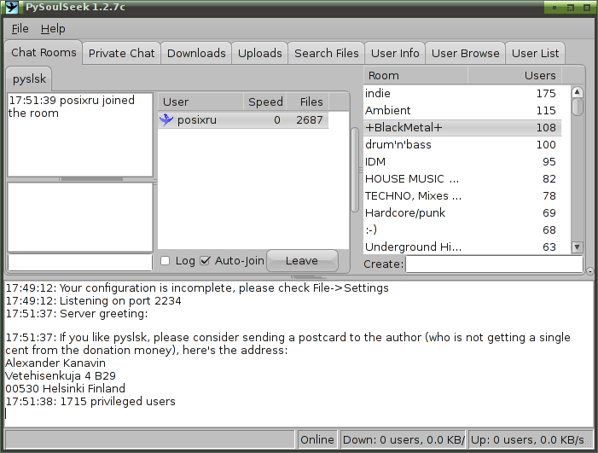Select the IDM room
598x453 pixels.
click(462, 162)
